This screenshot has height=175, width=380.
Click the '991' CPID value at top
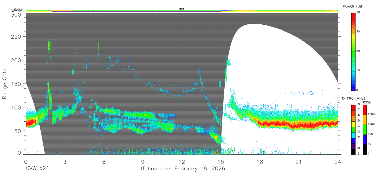pyautogui.click(x=182, y=9)
